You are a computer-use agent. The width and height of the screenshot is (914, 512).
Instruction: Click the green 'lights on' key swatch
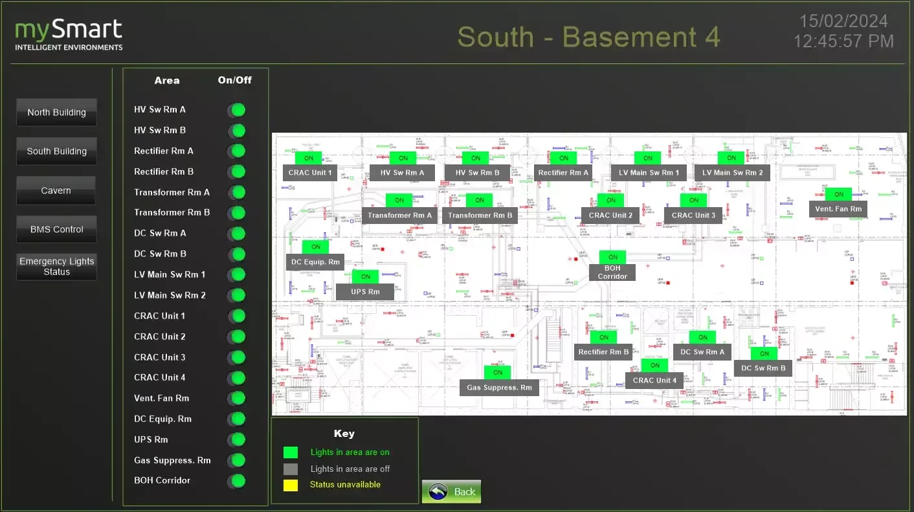(x=291, y=452)
